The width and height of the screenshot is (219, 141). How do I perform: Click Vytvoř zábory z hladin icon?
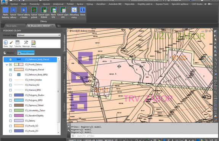(x=24, y=10)
